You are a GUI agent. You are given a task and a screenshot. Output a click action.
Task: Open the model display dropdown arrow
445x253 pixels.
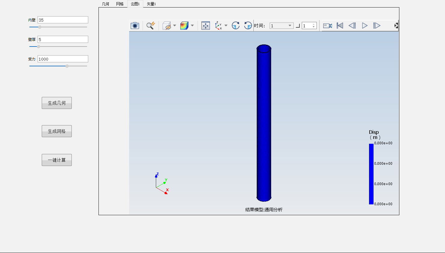point(174,26)
